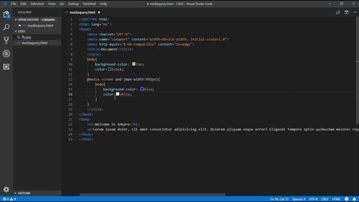The width and height of the screenshot is (359, 202).
Task: Open the Help menu
Action: pos(103,4)
